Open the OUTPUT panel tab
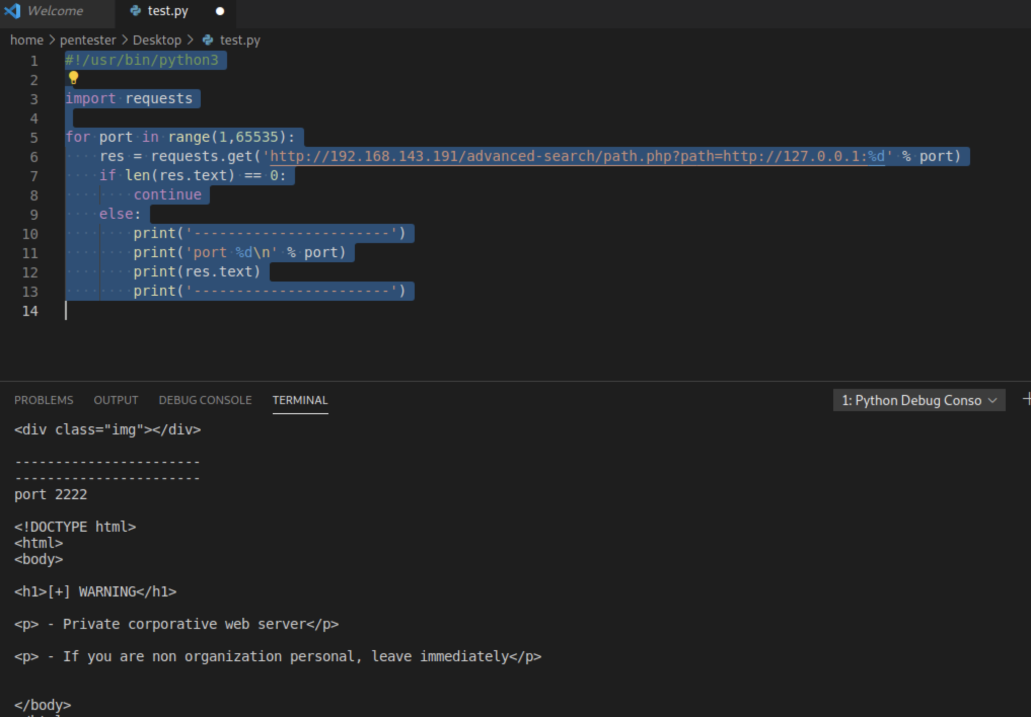The image size is (1031, 717). [116, 400]
